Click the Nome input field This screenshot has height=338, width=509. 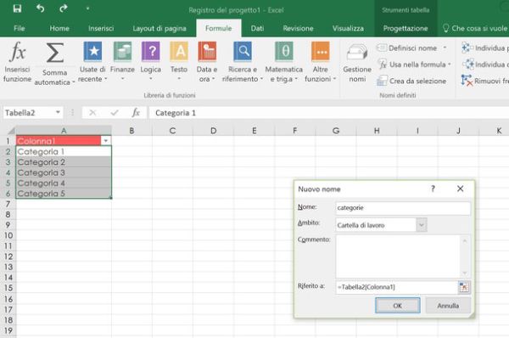(403, 208)
